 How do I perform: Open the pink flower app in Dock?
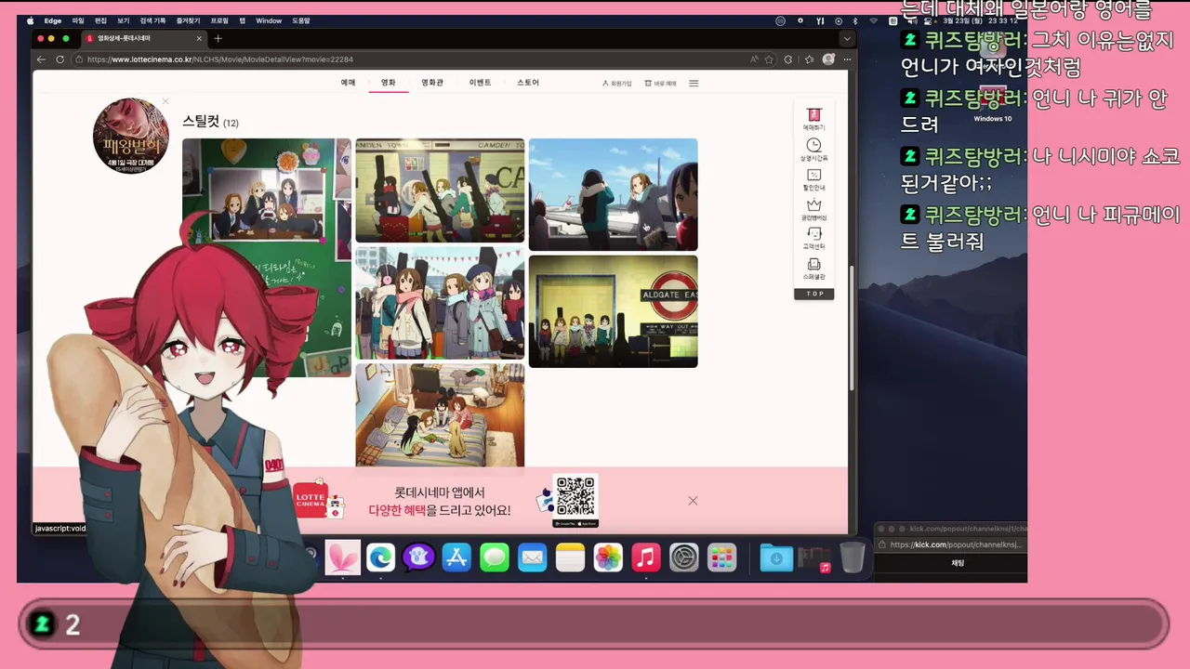pyautogui.click(x=342, y=557)
